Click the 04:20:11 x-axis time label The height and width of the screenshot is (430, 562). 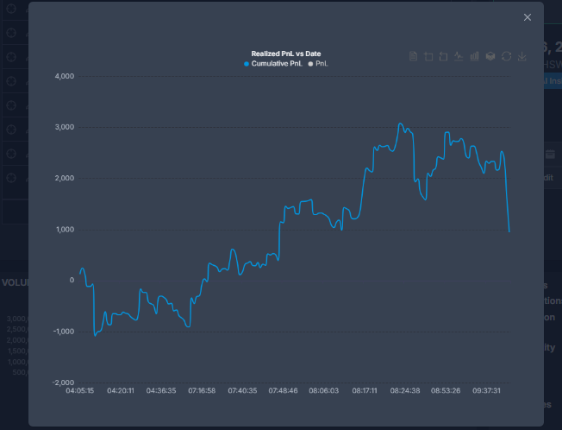[121, 390]
